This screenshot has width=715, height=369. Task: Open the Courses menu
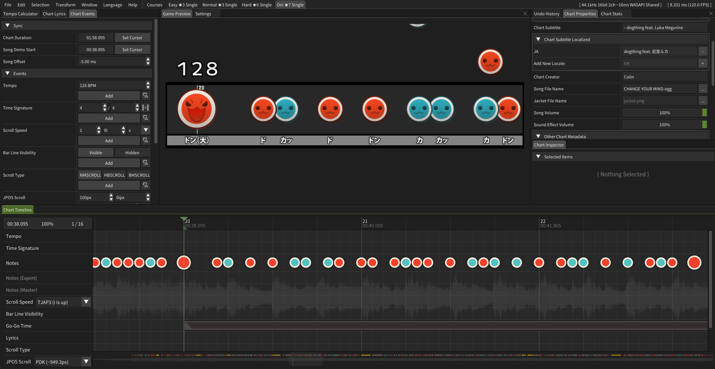pos(154,5)
